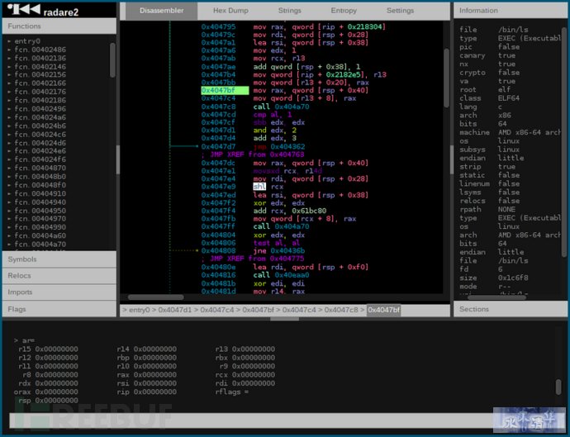This screenshot has width=570, height=437.
Task: Select function fcn.00404a70
Action: pos(40,245)
